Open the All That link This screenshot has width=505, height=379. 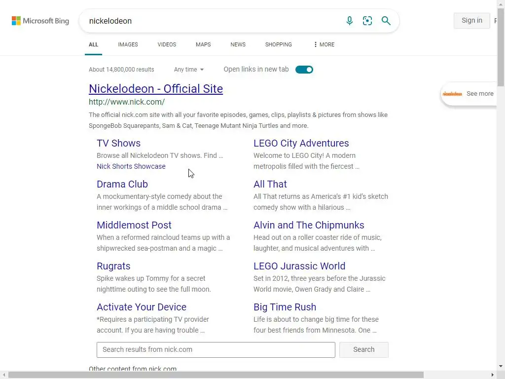(x=270, y=184)
